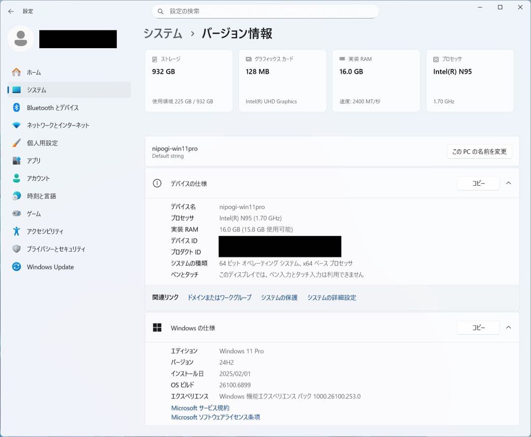
Task: Copy device specs with デバイスの仕様 コピー button
Action: (478, 183)
